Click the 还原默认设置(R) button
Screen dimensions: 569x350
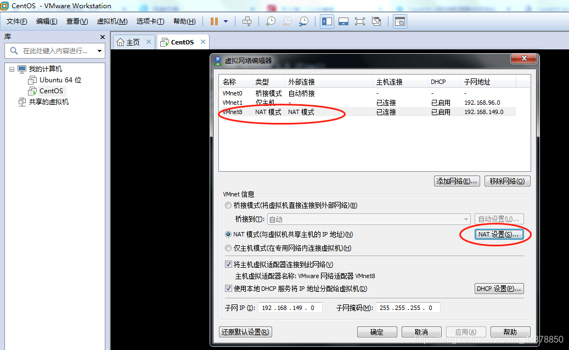click(x=246, y=332)
